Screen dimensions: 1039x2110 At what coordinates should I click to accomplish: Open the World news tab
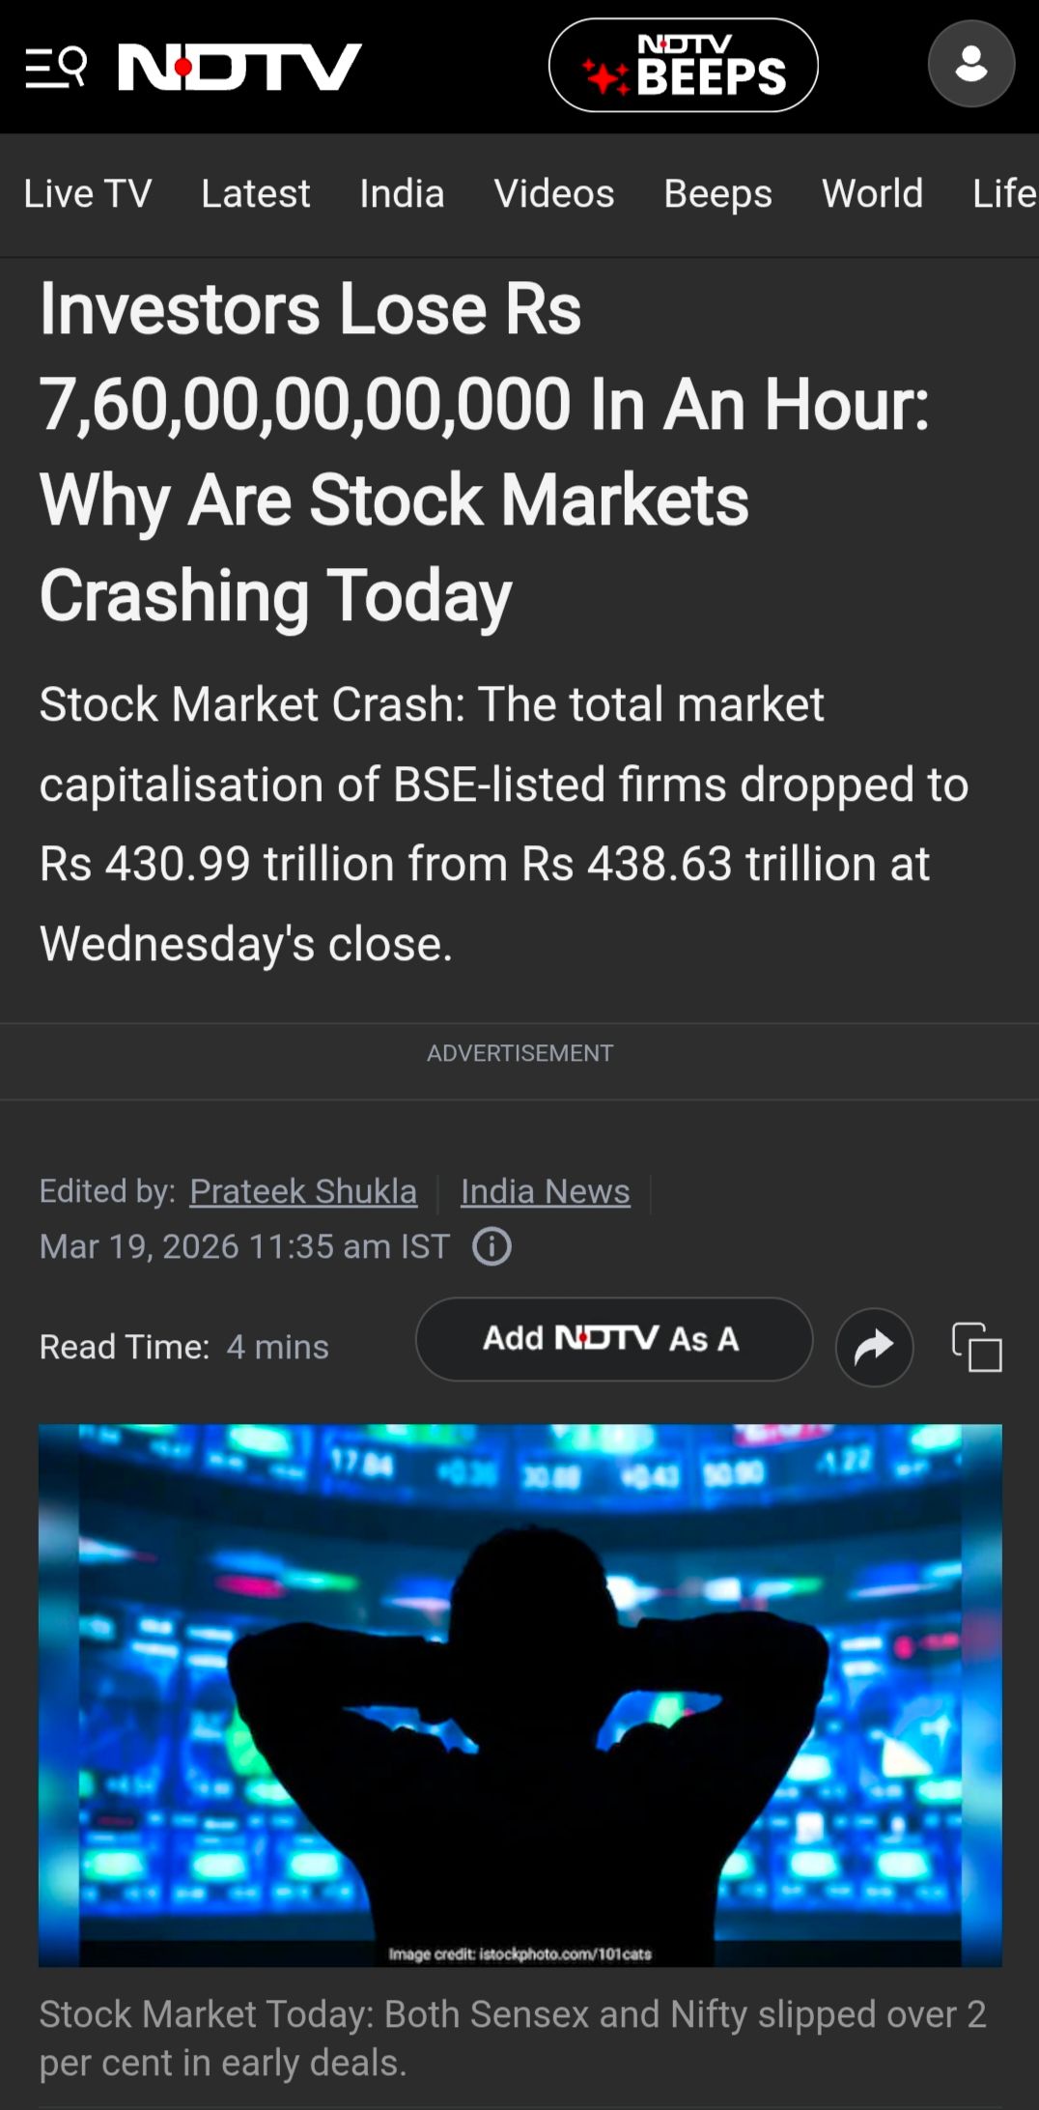pos(872,193)
